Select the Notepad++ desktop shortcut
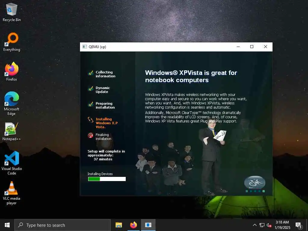This screenshot has width=308, height=231. [x=12, y=131]
